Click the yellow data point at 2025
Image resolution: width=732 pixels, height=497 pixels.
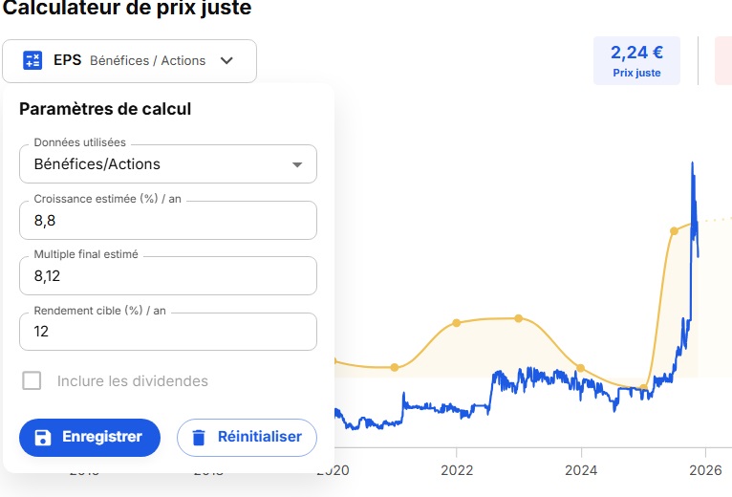(x=643, y=388)
